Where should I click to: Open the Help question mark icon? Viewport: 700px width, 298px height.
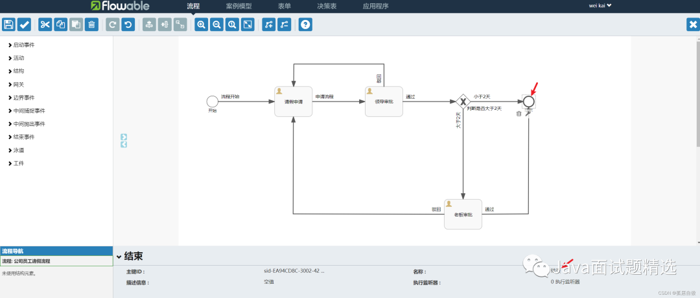(x=305, y=25)
